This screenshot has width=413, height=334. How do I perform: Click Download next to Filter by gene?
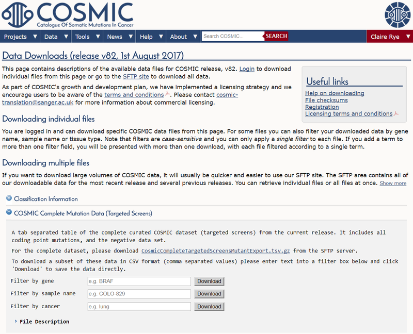pos(209,281)
